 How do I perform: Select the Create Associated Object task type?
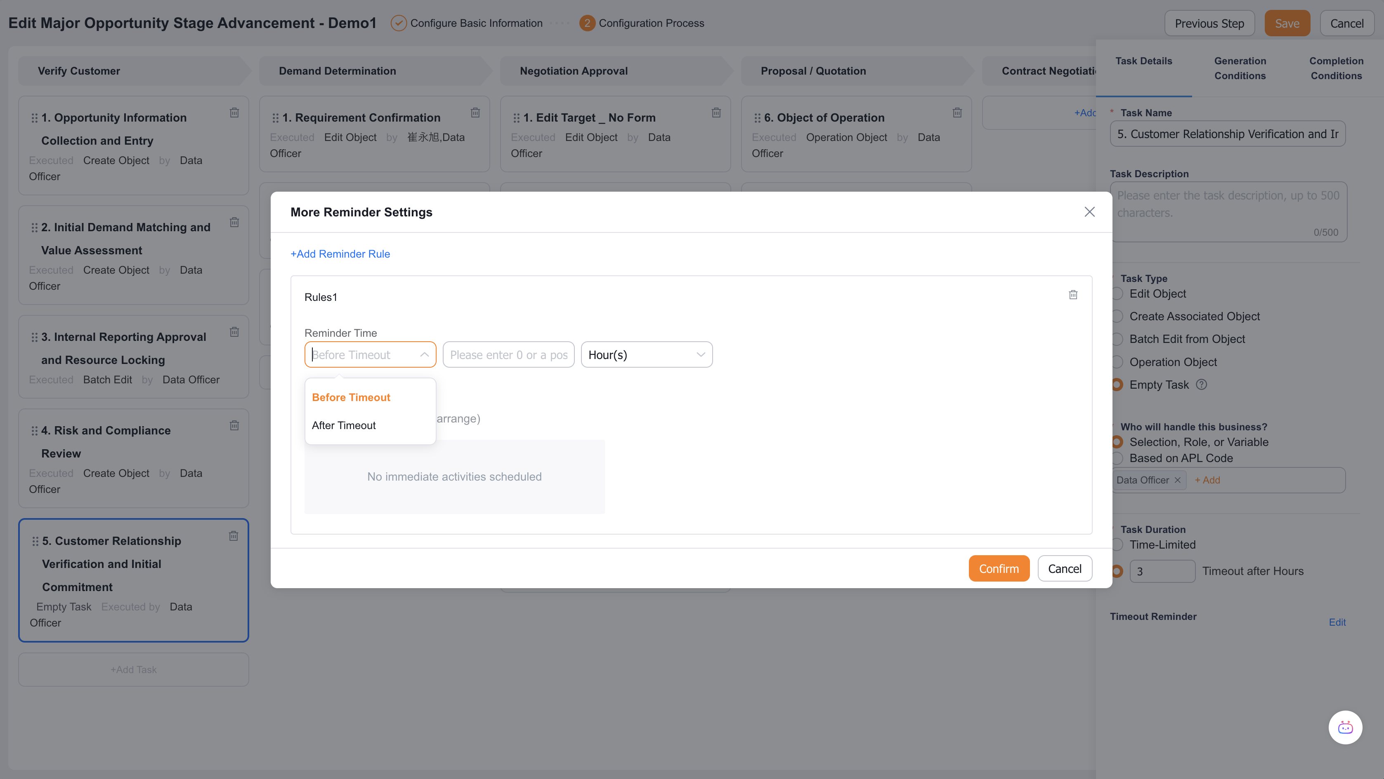[1117, 317]
